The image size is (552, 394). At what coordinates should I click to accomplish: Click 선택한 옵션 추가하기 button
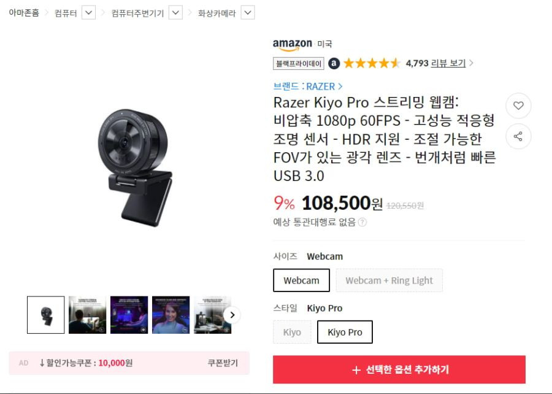coord(399,369)
